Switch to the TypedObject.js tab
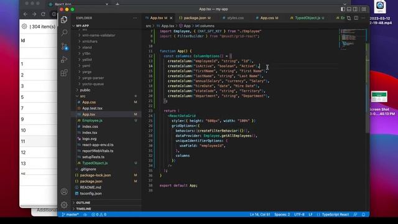 point(307,18)
